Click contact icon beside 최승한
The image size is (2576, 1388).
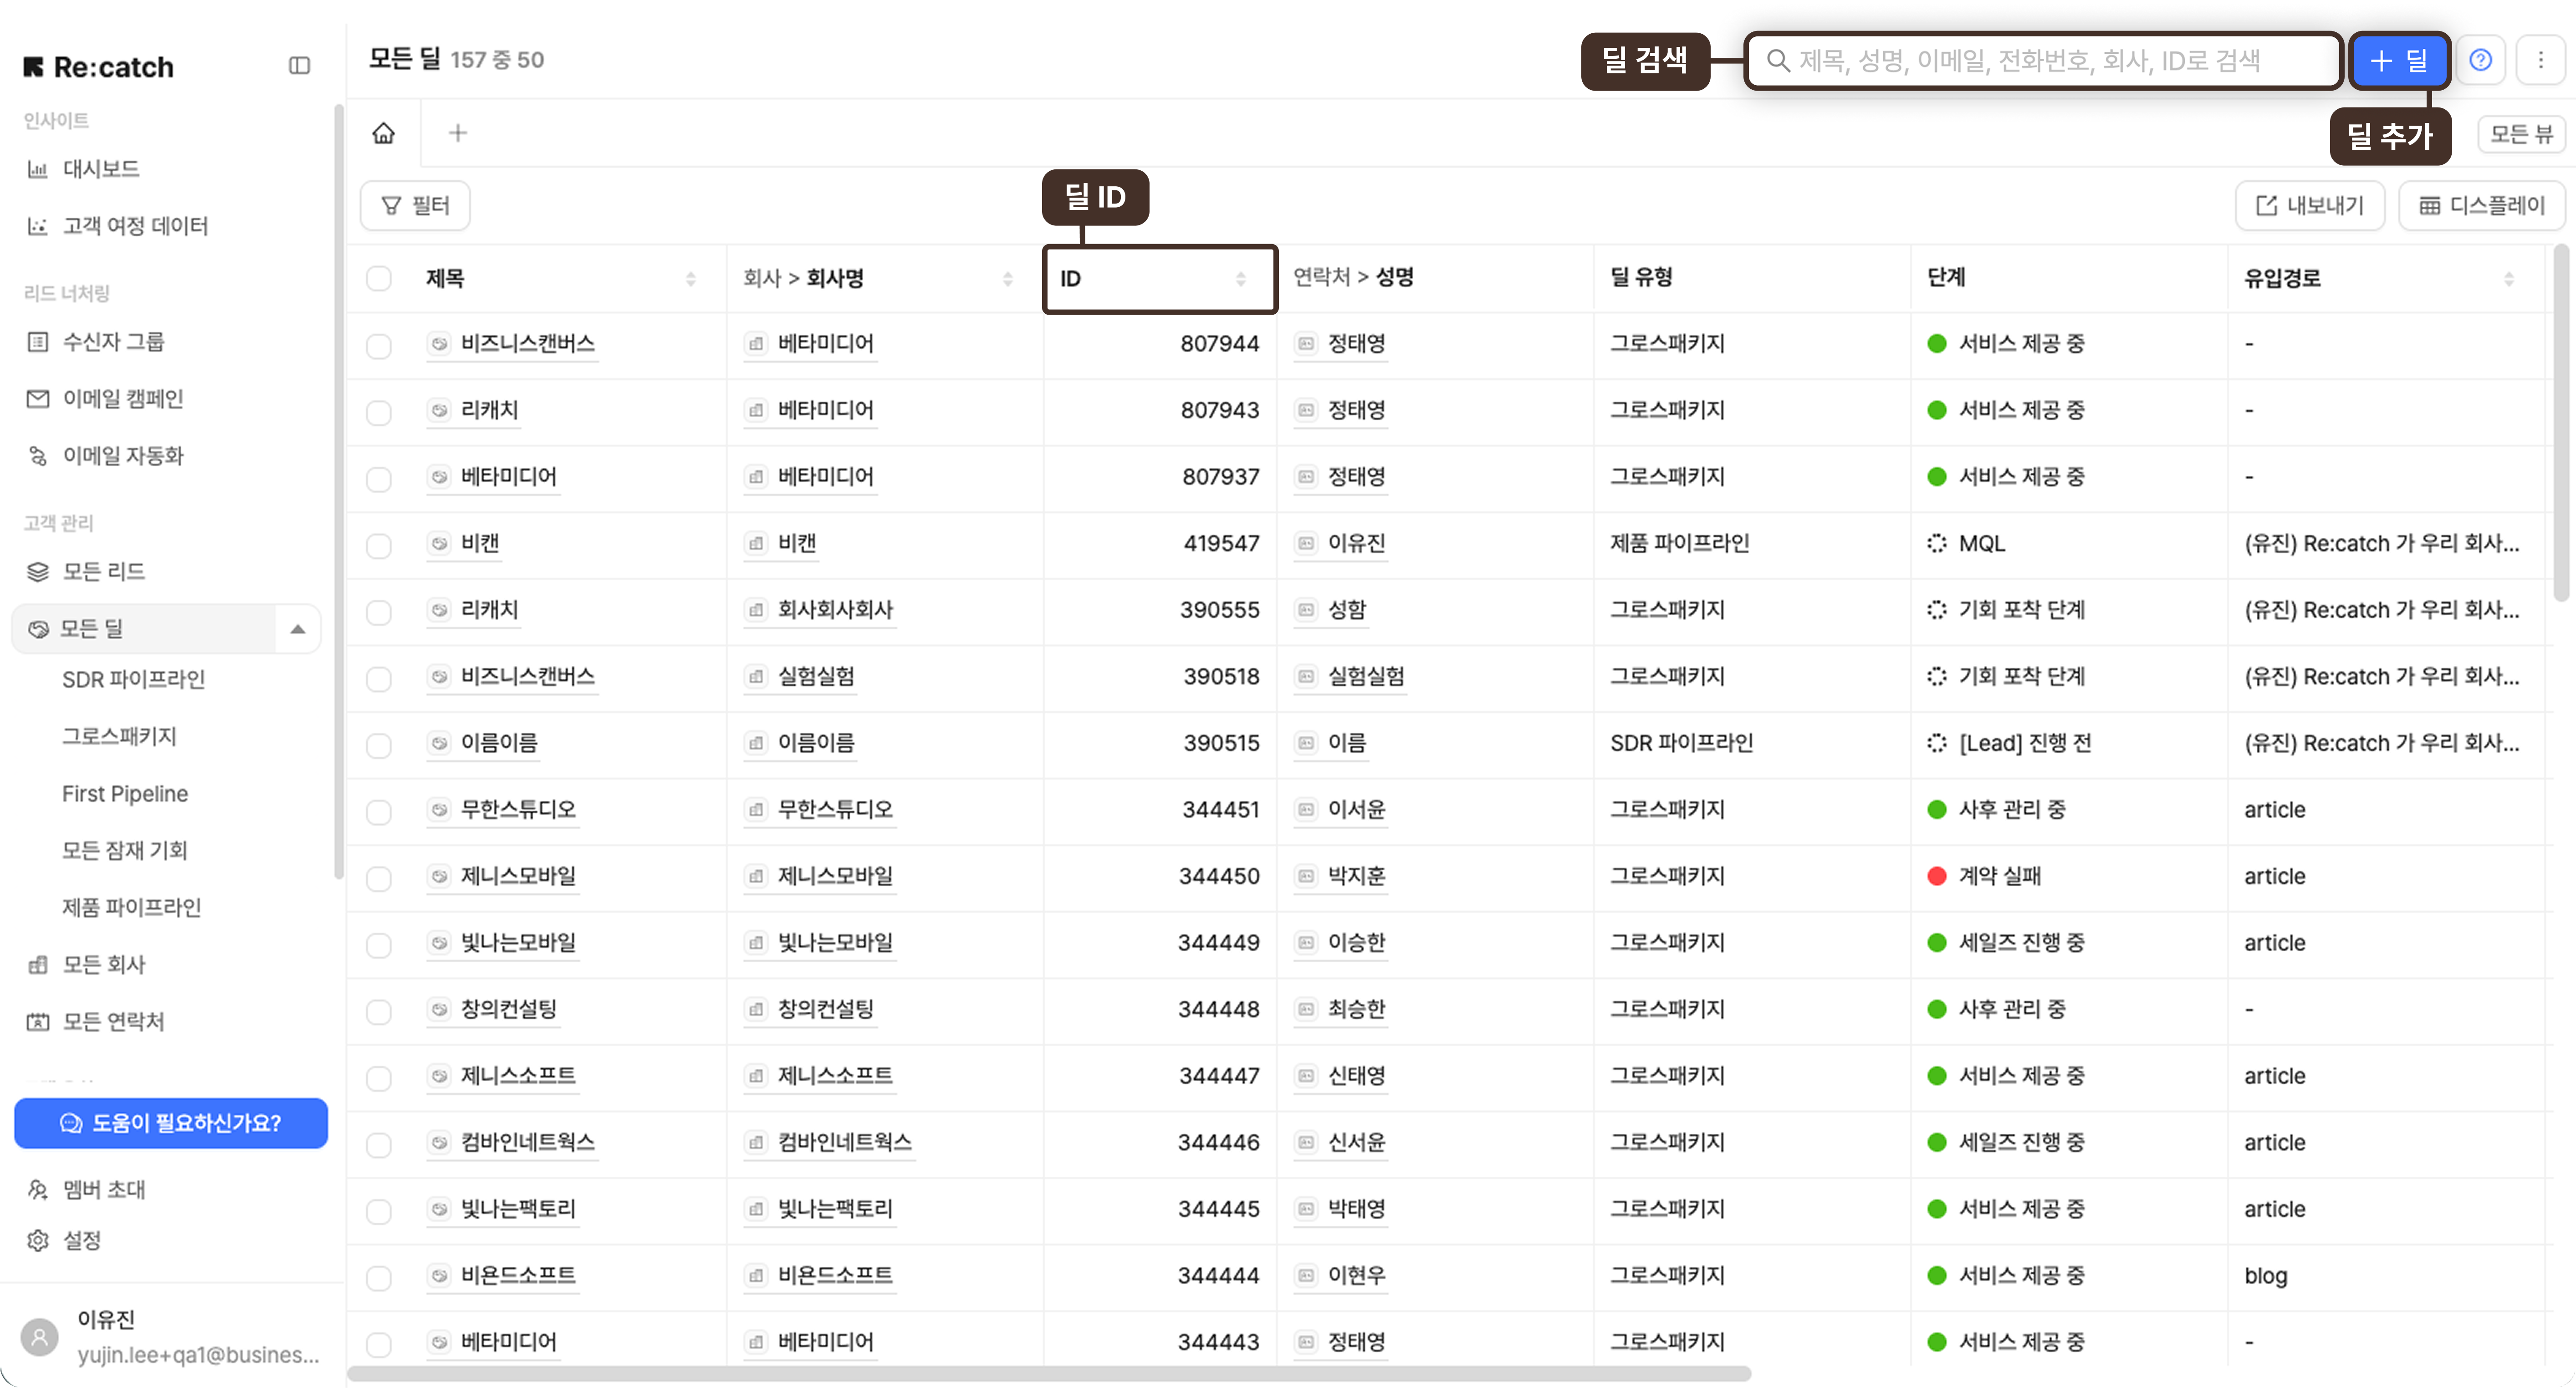[x=1306, y=1009]
